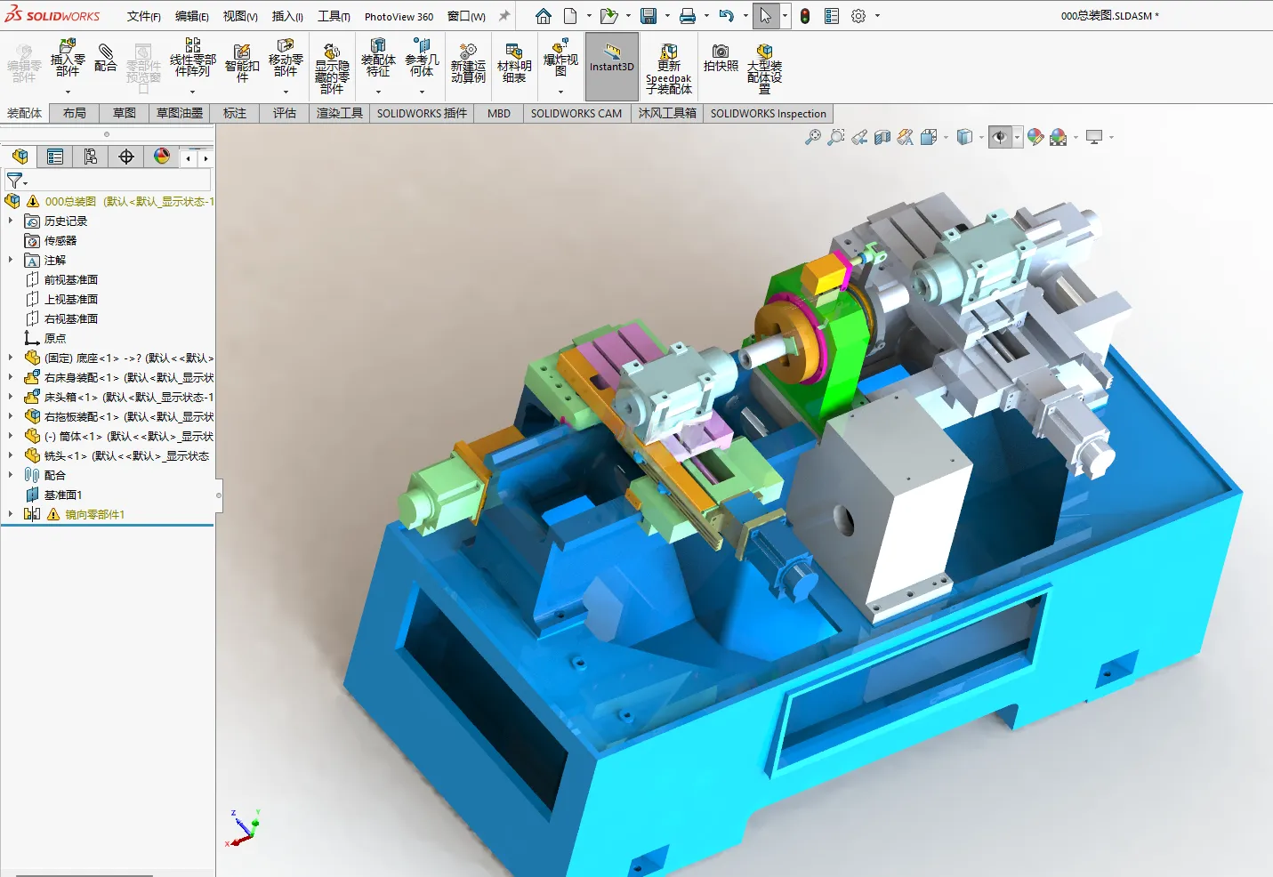1273x877 pixels.
Task: Expand the 床头箱<1> component node
Action: pyautogui.click(x=11, y=397)
